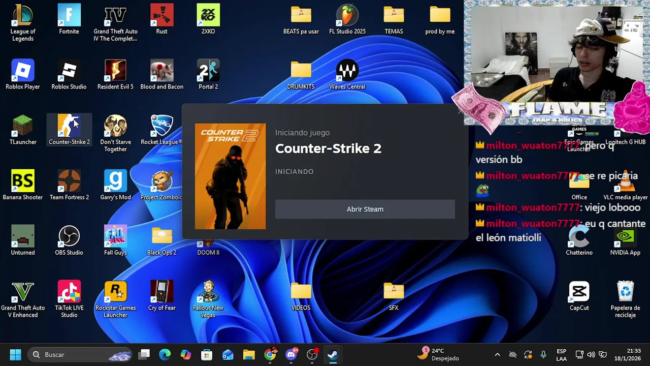This screenshot has width=650, height=366.
Task: Select the Rockstar Games Launcher icon
Action: [x=115, y=299]
